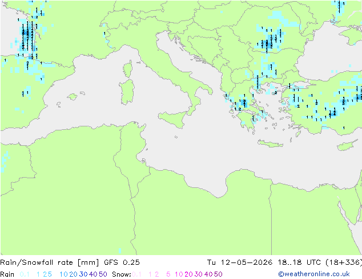The width and height of the screenshot is (362, 279).
Task: Pick the Snow 0.1 legend color value
Action: [136, 274]
